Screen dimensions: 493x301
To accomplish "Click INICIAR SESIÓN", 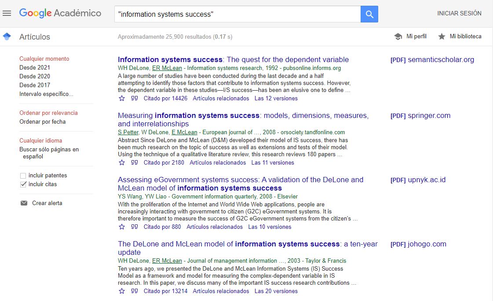I will 459,13.
